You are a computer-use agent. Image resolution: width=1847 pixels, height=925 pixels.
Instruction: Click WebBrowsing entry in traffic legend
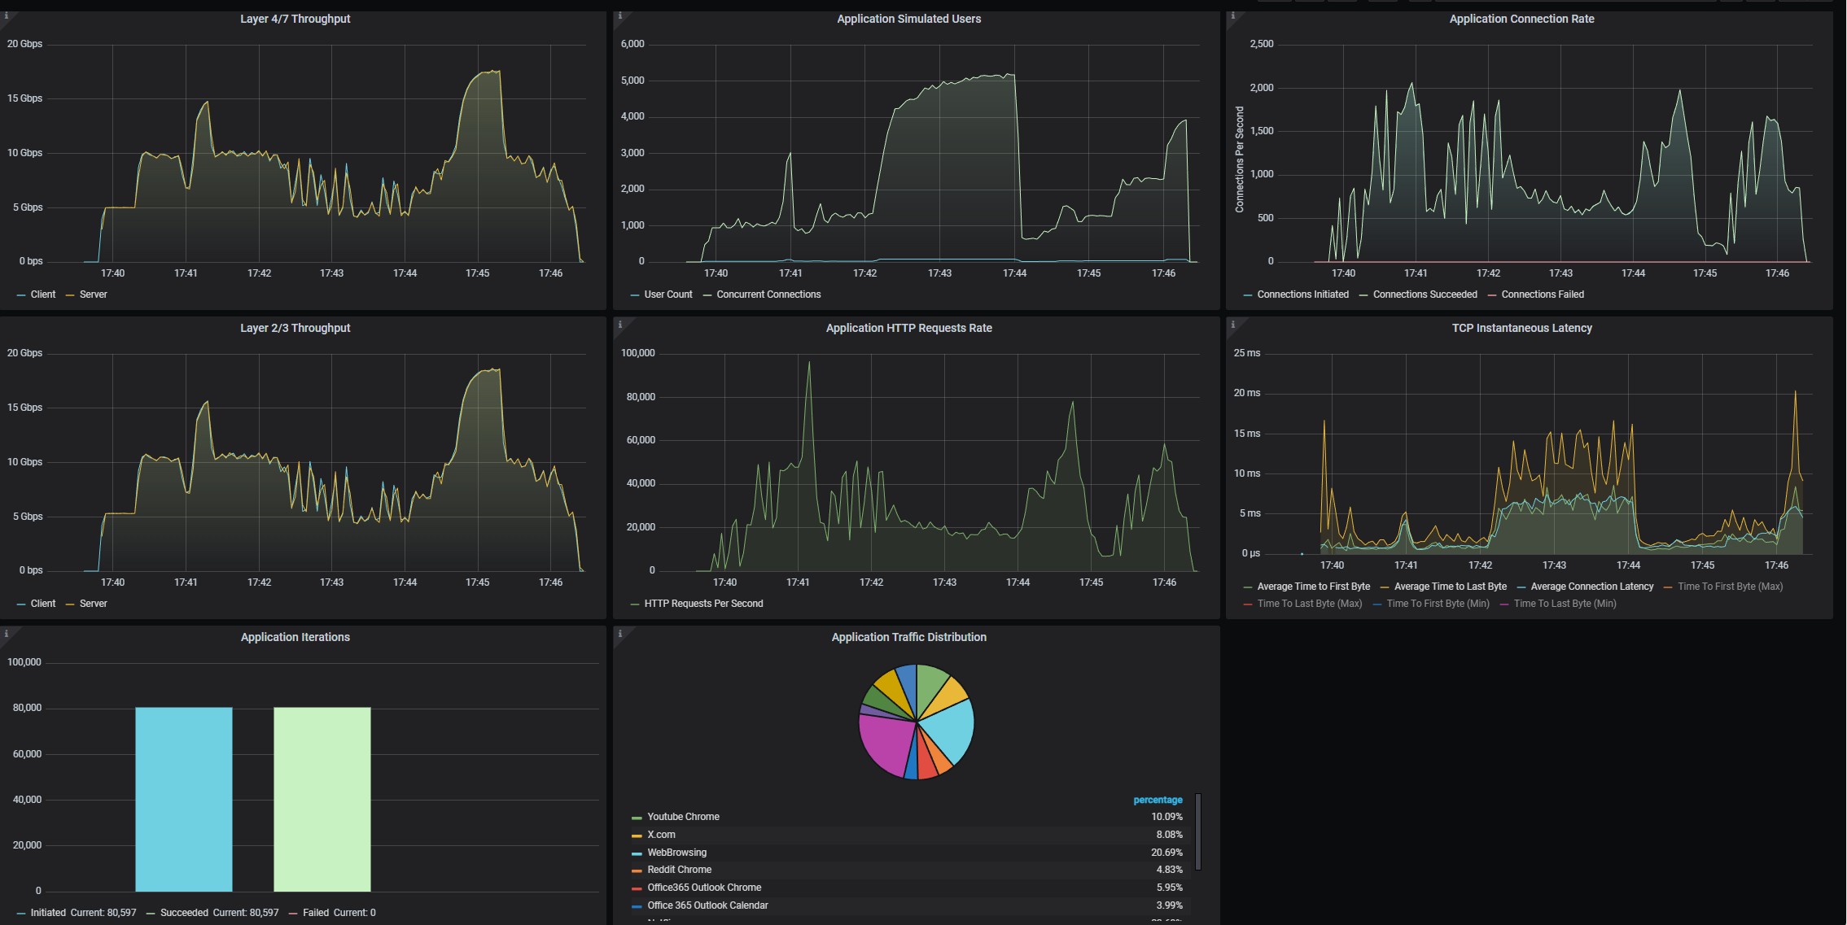(676, 853)
